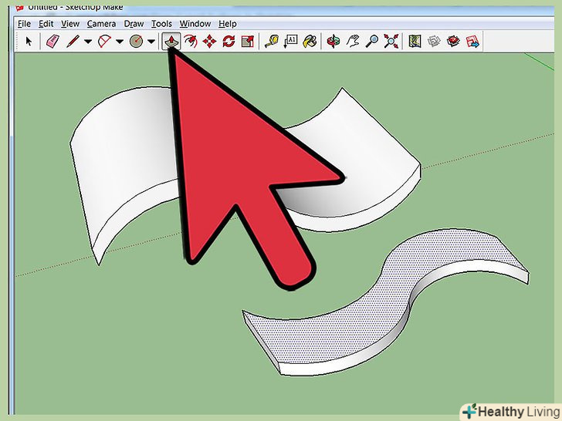Screen dimensions: 562x421
Task: Expand the Arc tool dropdown arrow
Action: [120, 42]
